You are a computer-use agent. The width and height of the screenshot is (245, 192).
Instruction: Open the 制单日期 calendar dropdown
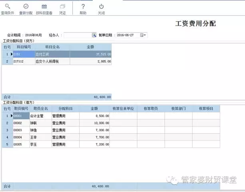[x=143, y=35]
